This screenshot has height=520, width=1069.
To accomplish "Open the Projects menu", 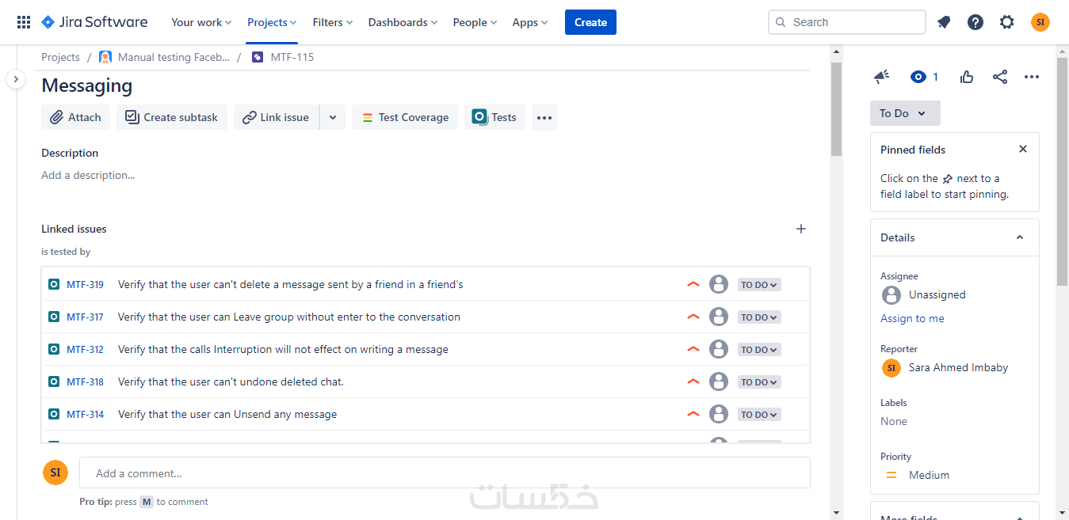I will 272,22.
